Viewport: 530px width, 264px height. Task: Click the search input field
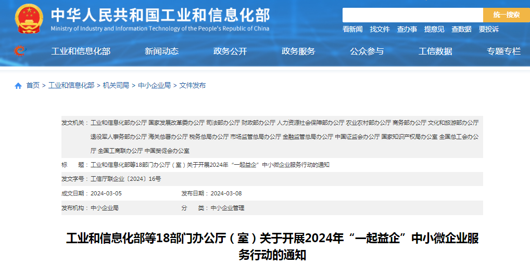point(412,15)
